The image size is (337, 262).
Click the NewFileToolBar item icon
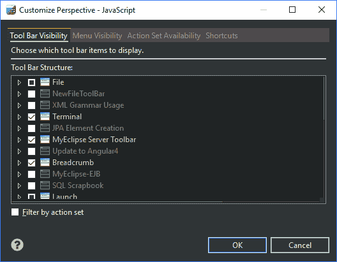click(x=45, y=94)
